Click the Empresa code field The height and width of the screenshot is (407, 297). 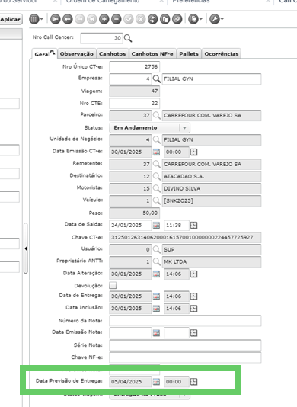pyautogui.click(x=130, y=79)
